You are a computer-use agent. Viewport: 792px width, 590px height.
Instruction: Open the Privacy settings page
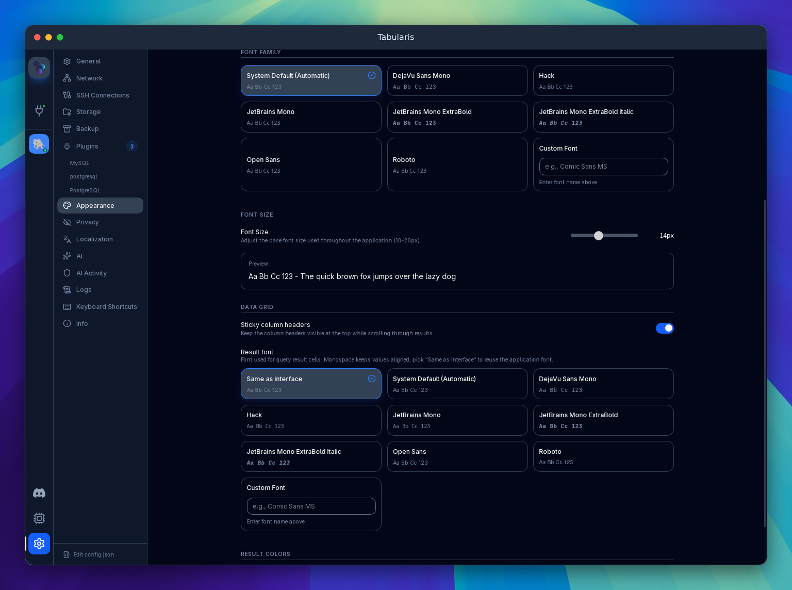100,222
